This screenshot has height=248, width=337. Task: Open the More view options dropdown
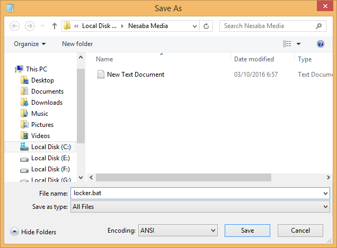pos(298,44)
